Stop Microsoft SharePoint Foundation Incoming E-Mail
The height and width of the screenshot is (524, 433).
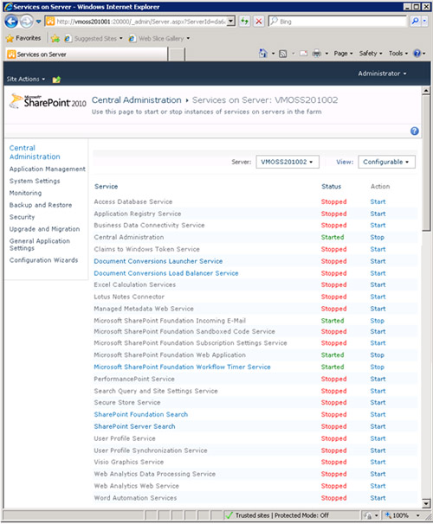click(x=377, y=321)
